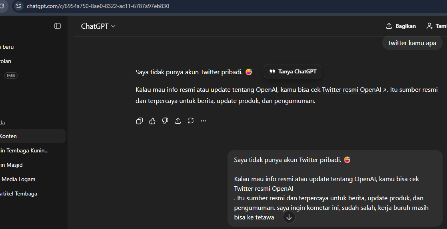Open the Artikel Tembaga chat in the sidebar
The width and height of the screenshot is (447, 229).
point(32,193)
